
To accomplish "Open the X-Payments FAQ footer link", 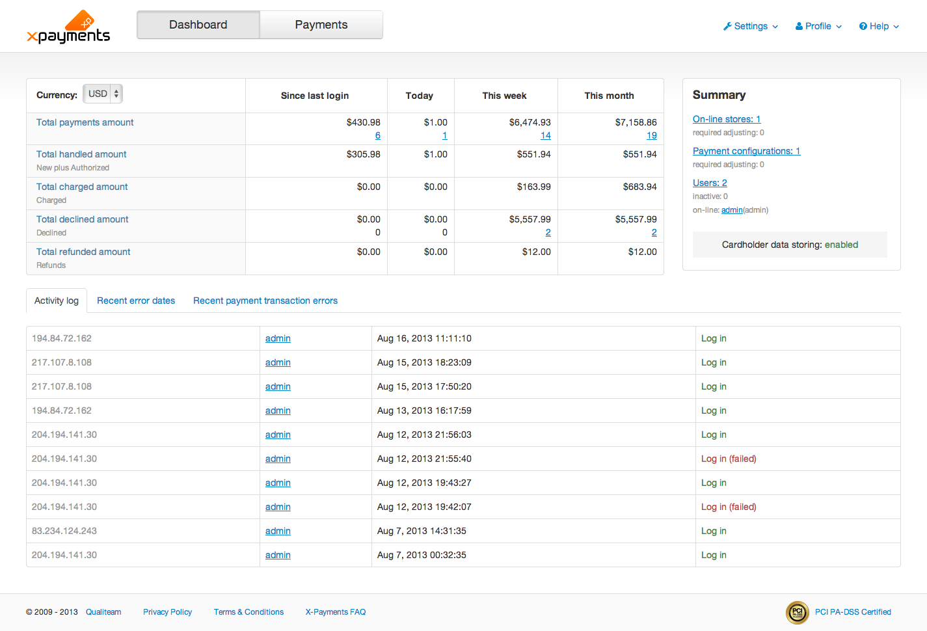I will tap(336, 612).
